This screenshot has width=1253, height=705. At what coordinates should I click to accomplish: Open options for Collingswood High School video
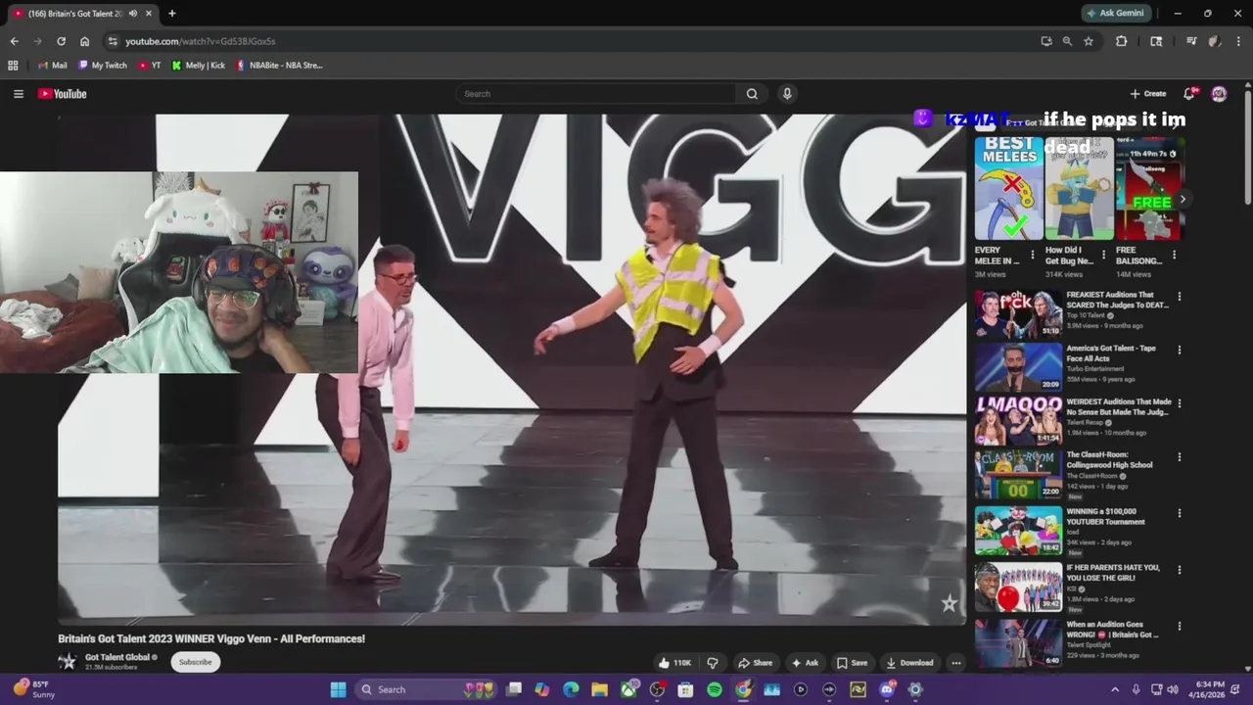pyautogui.click(x=1179, y=457)
